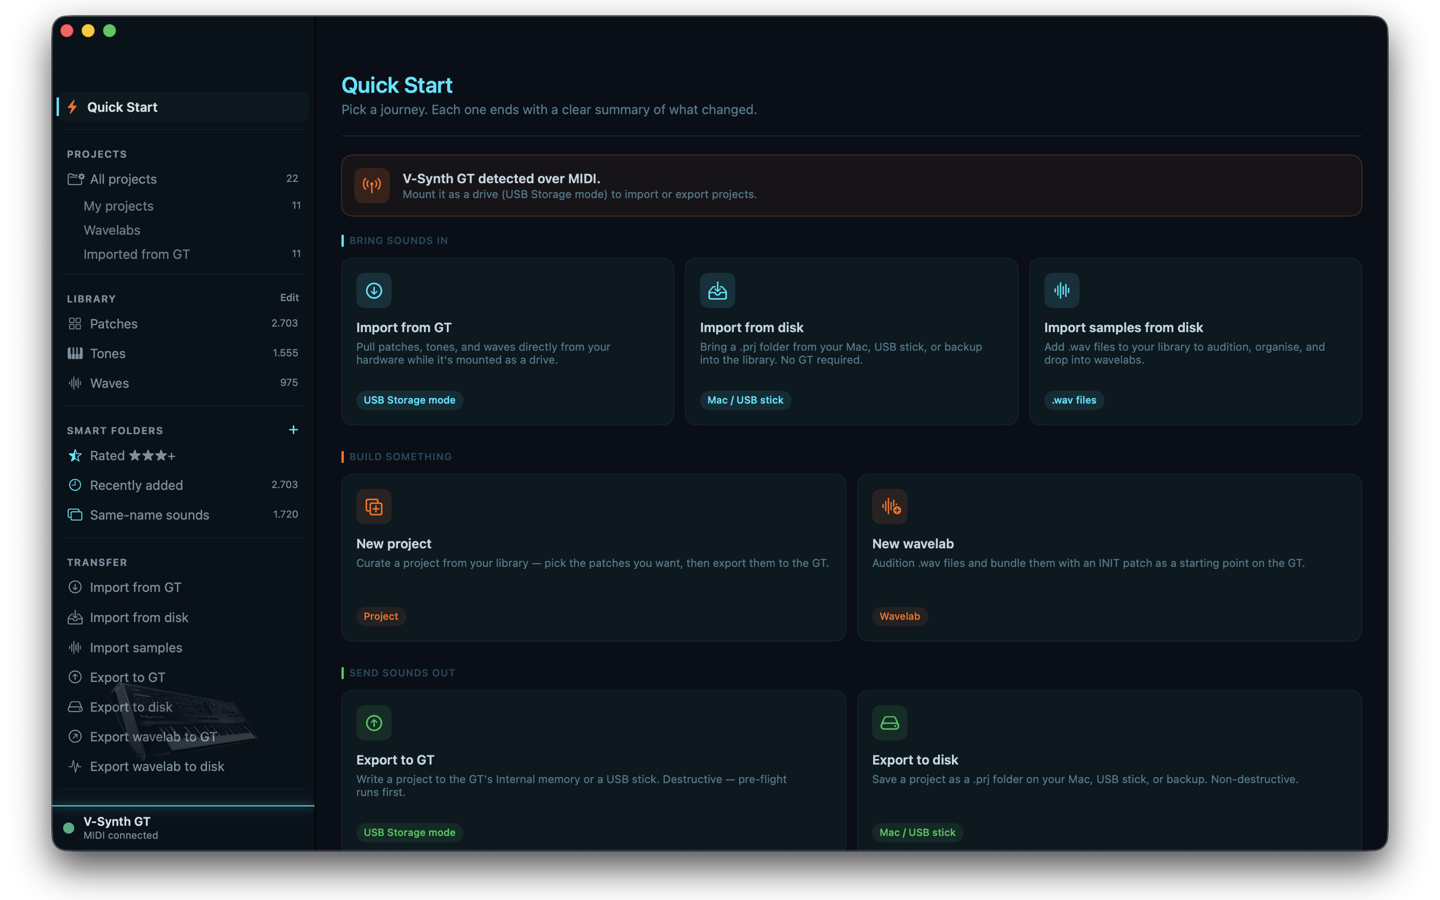1440x900 pixels.
Task: Click the Export to GT card title
Action: click(395, 759)
